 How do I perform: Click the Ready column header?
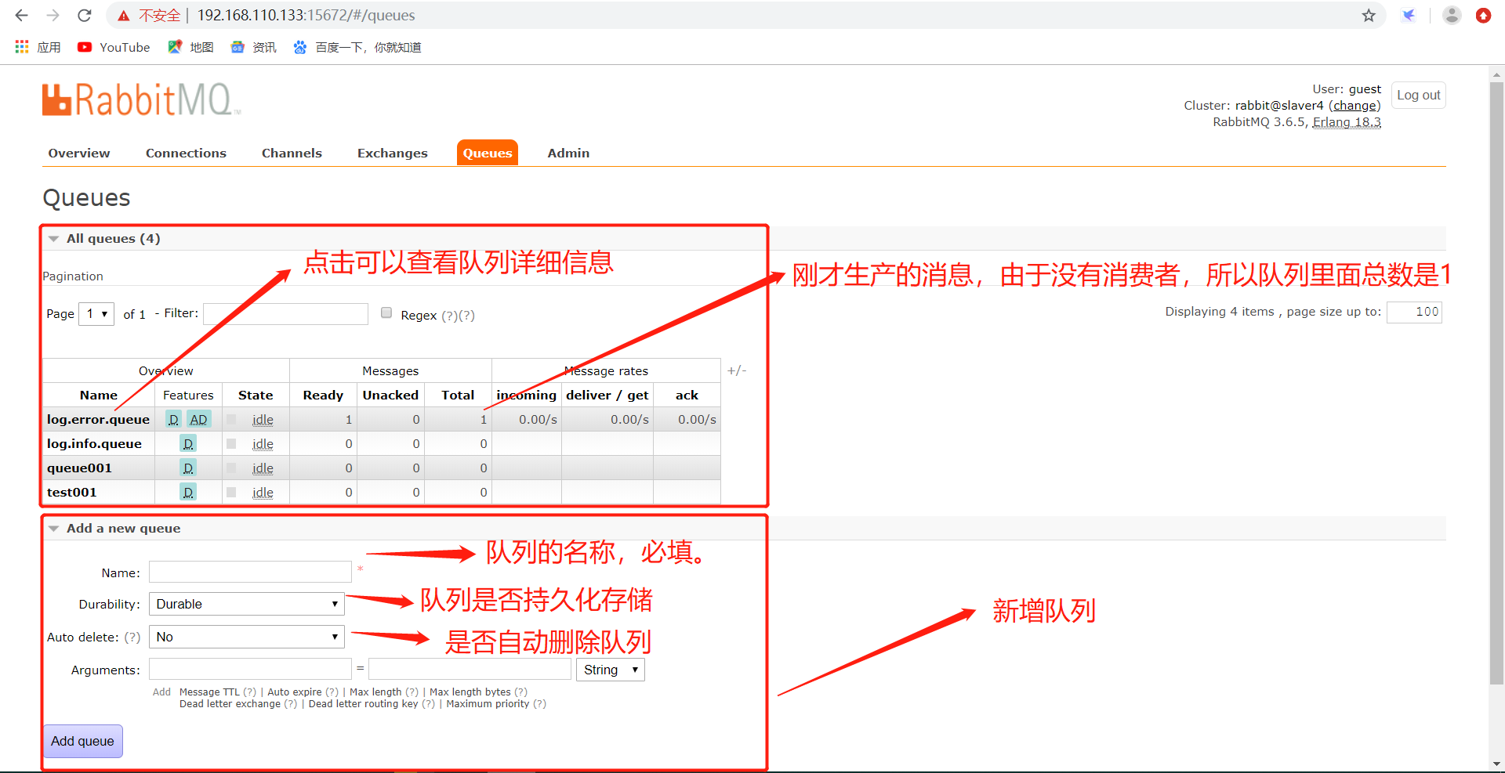pyautogui.click(x=323, y=396)
